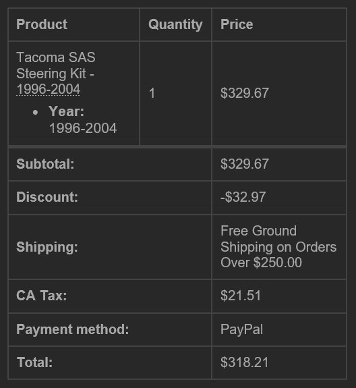Click the subtotal amount $329.67

(245, 164)
